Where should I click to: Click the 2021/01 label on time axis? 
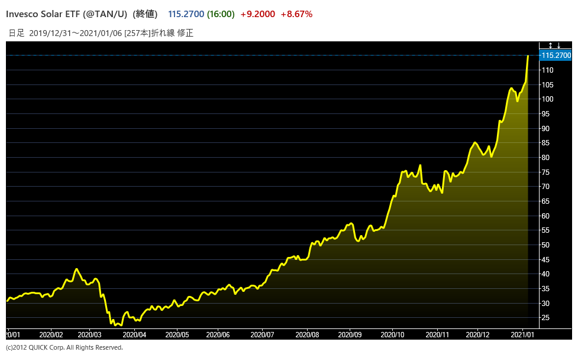point(524,334)
